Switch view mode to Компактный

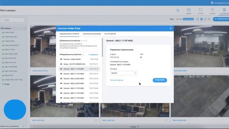(188, 19)
